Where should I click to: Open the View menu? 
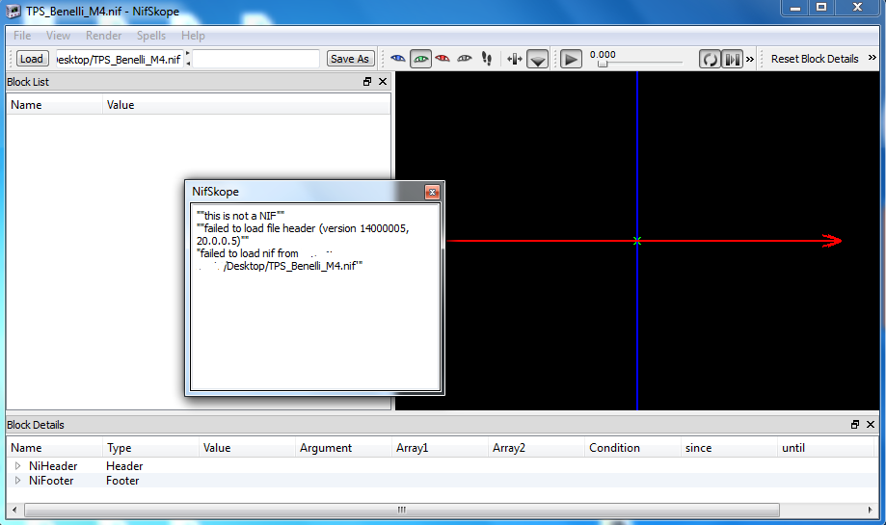58,36
